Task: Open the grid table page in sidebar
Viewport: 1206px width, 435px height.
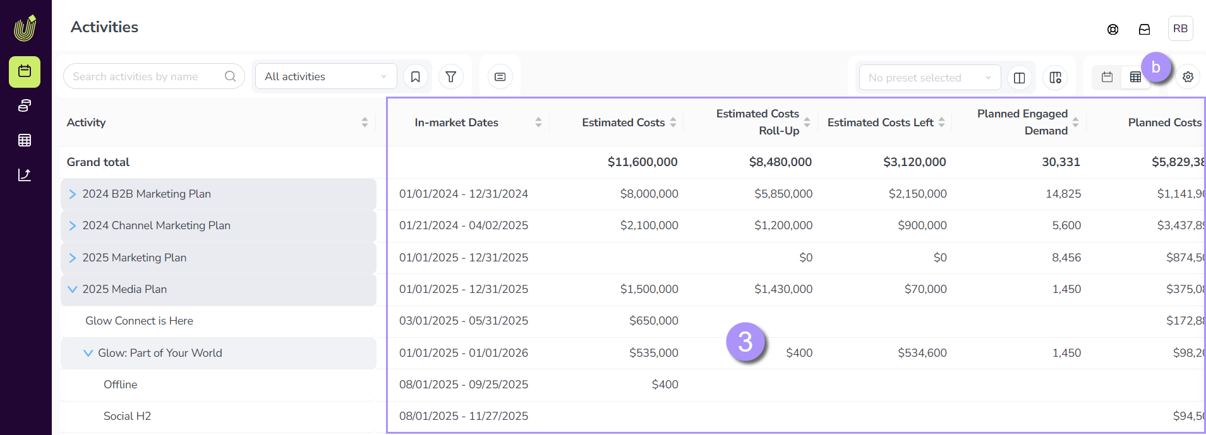Action: (x=25, y=140)
